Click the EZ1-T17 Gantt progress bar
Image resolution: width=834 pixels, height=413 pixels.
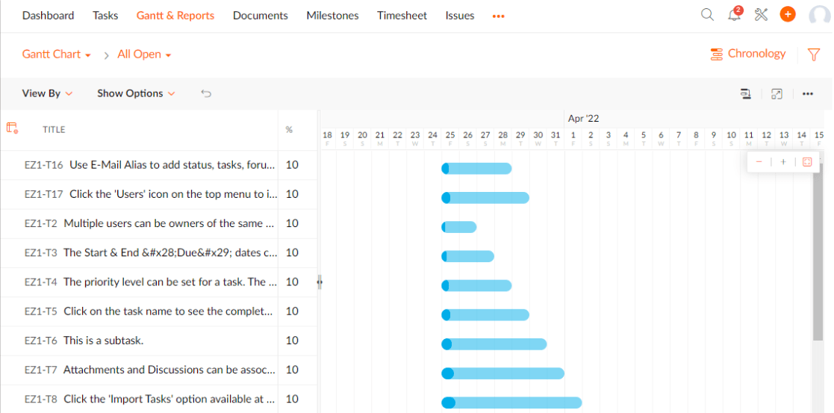click(485, 197)
